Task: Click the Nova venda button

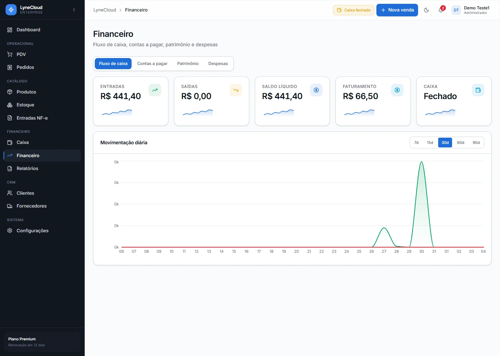Action: coord(397,10)
